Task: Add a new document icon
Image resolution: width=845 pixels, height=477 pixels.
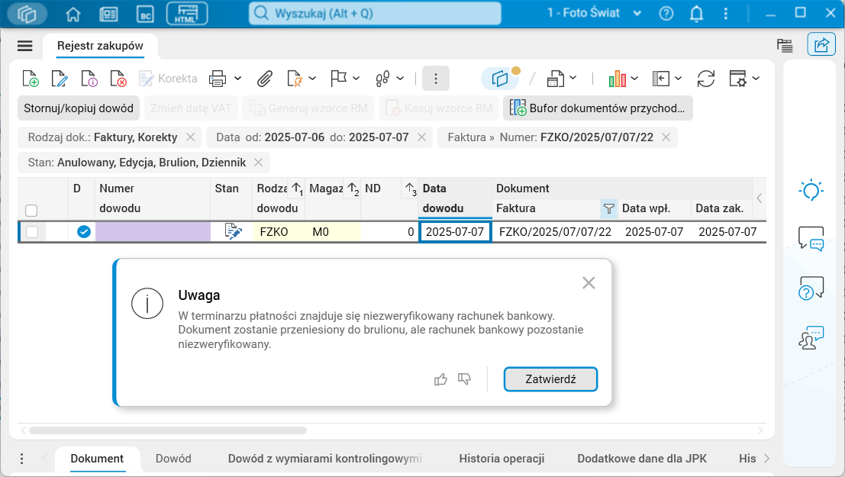Action: click(x=31, y=79)
